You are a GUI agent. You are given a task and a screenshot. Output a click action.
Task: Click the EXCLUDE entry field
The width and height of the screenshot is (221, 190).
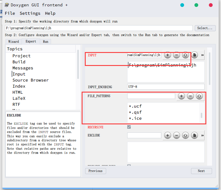point(144,135)
